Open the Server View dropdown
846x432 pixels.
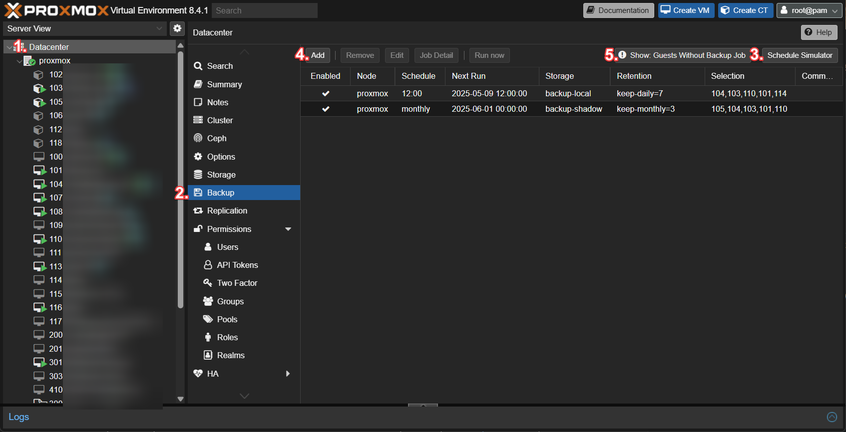(84, 28)
